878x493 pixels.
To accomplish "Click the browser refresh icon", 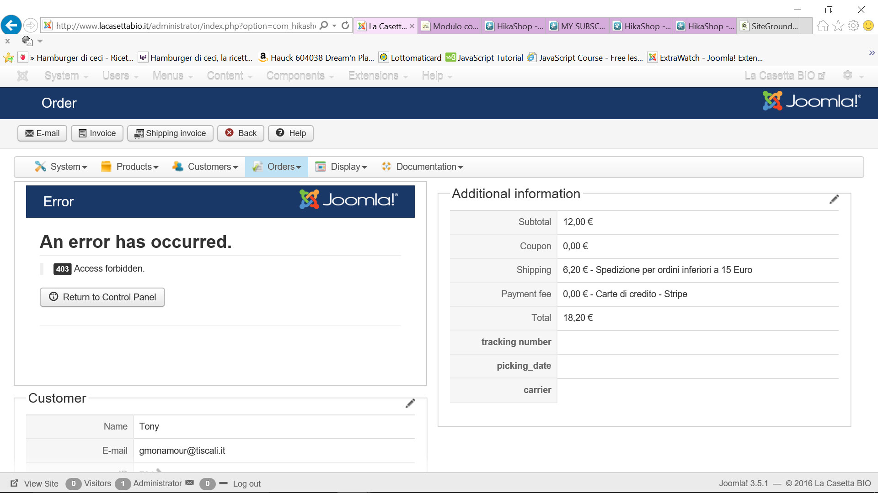I will (345, 26).
